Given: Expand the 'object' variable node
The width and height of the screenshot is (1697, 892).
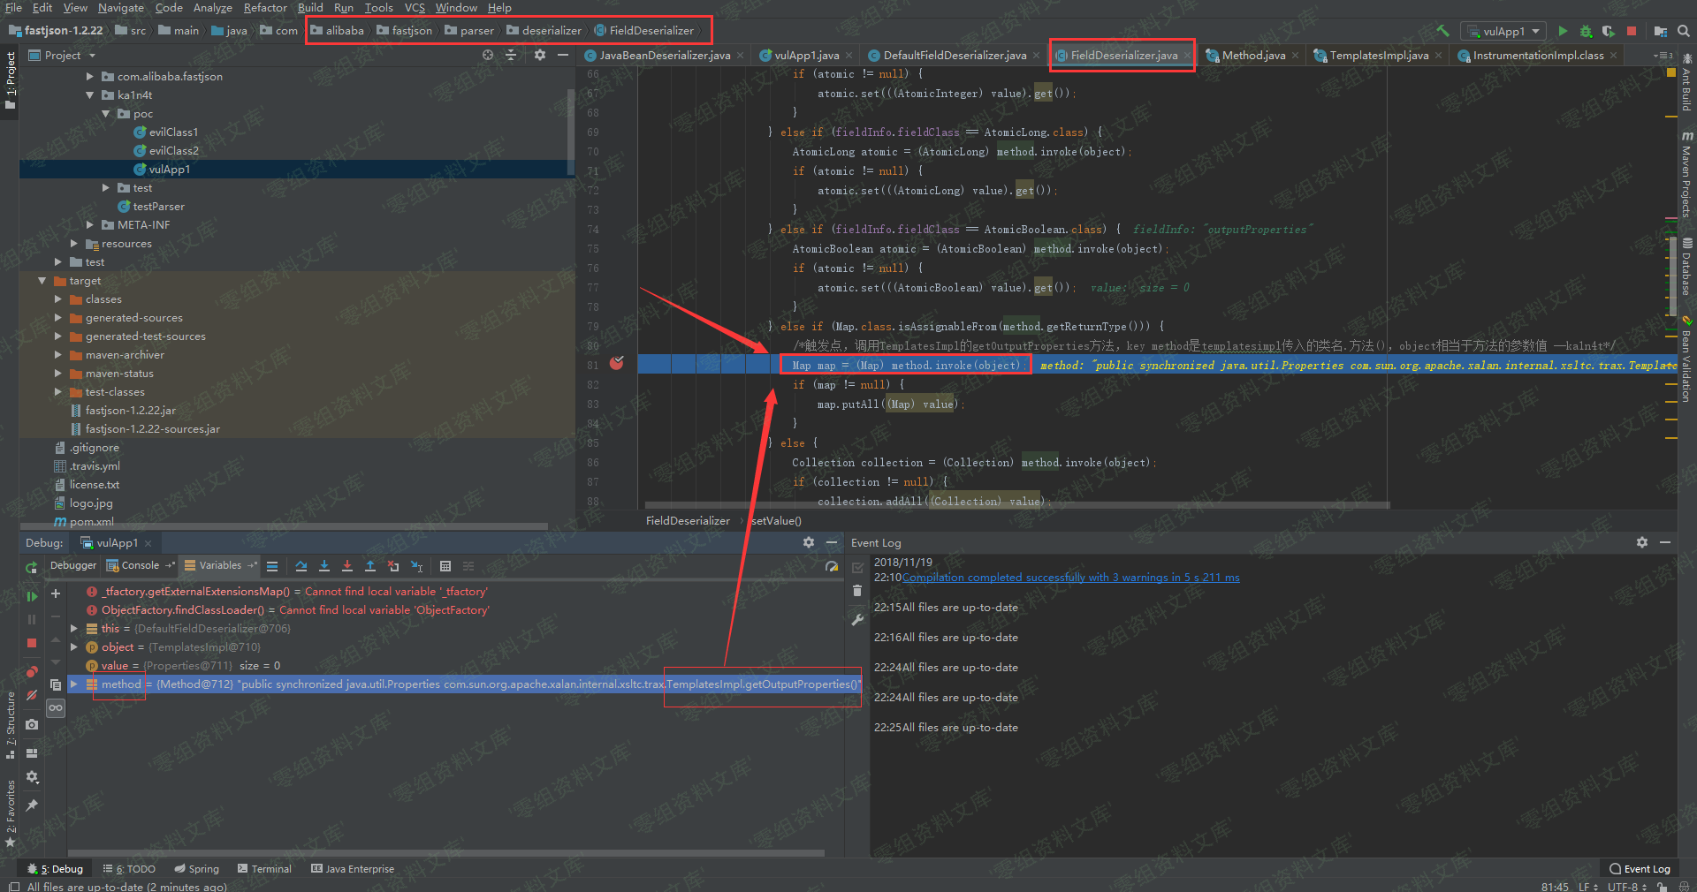Looking at the screenshot, I should [x=74, y=647].
